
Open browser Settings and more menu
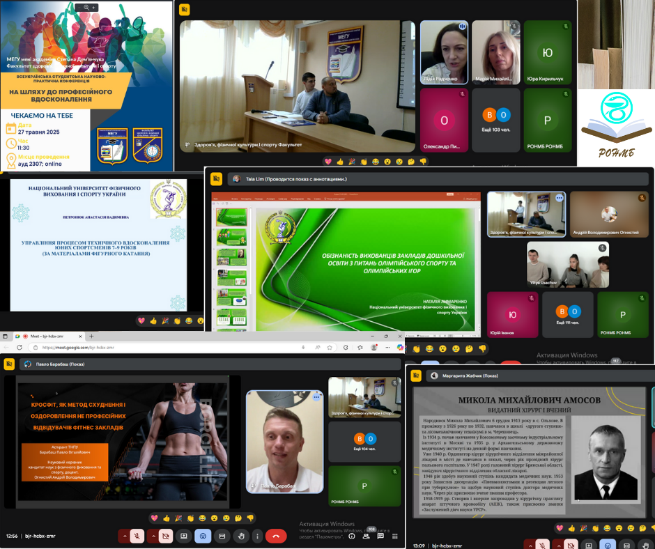[387, 347]
